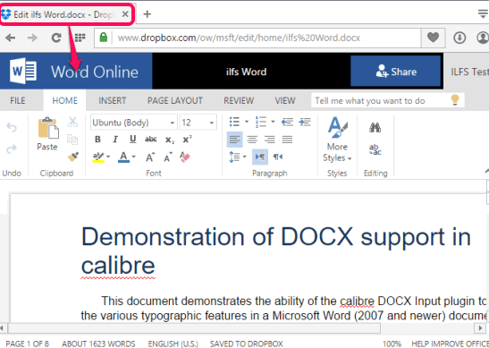Click the Replace ab-ac icon
Image resolution: width=489 pixels, height=348 pixels.
pos(375,149)
